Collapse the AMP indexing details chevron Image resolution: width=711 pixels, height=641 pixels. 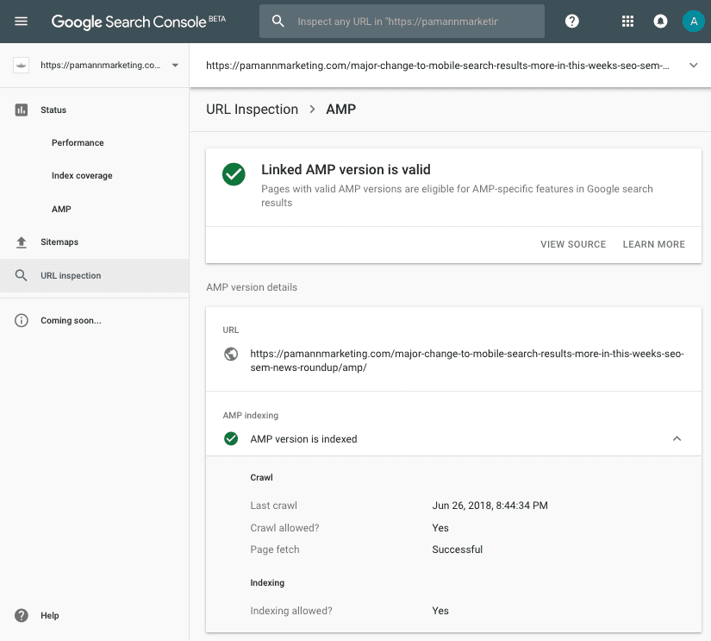pyautogui.click(x=677, y=438)
